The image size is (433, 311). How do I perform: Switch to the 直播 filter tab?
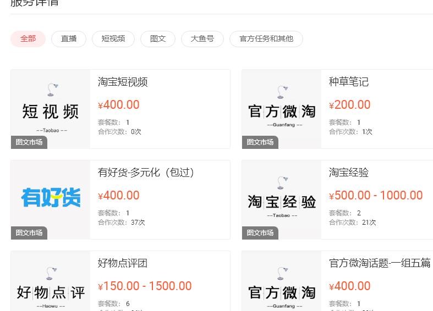point(69,39)
